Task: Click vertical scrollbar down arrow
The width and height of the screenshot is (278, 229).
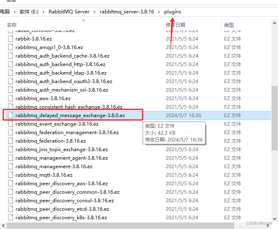Action: pos(274,219)
